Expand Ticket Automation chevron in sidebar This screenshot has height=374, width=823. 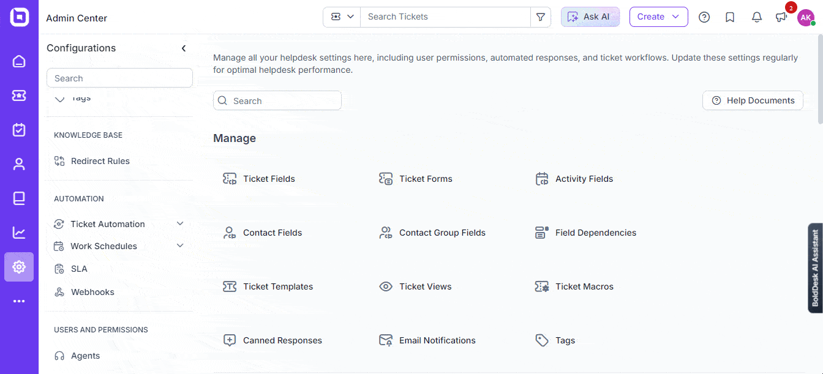pyautogui.click(x=180, y=224)
